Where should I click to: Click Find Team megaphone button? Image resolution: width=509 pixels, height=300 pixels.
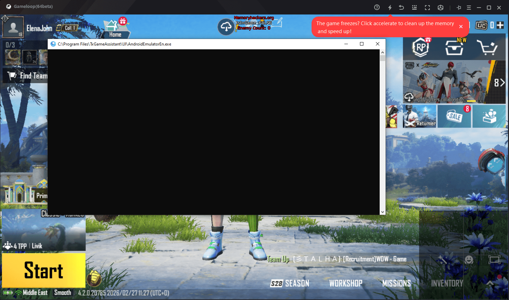tap(25, 76)
